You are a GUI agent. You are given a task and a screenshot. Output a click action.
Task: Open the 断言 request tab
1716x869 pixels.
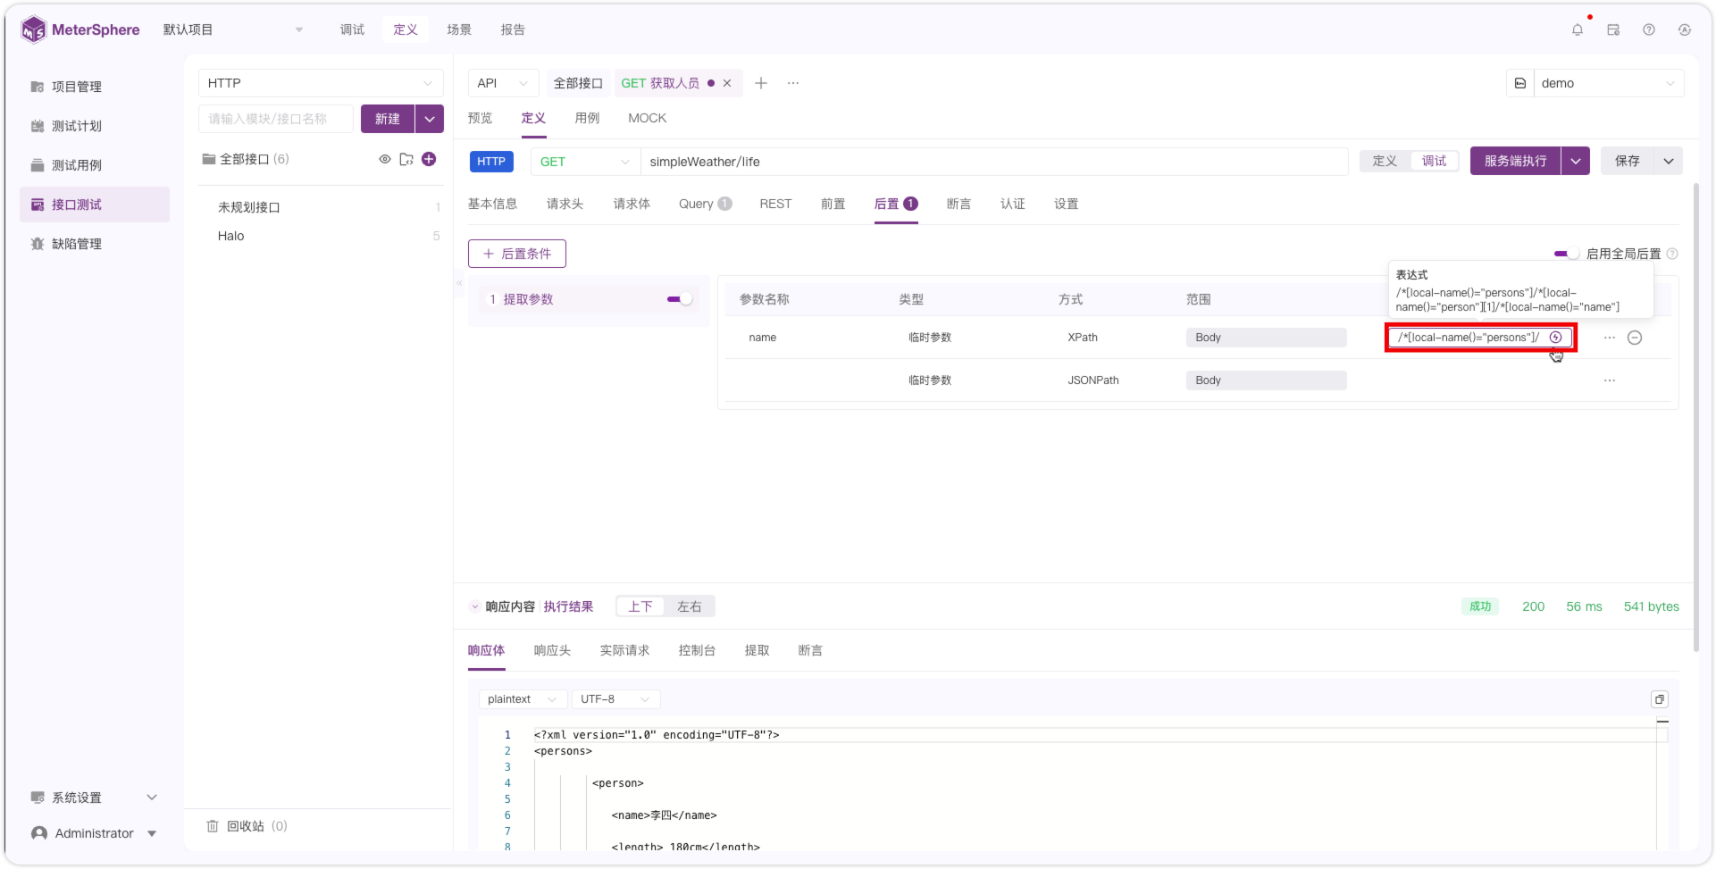tap(958, 204)
